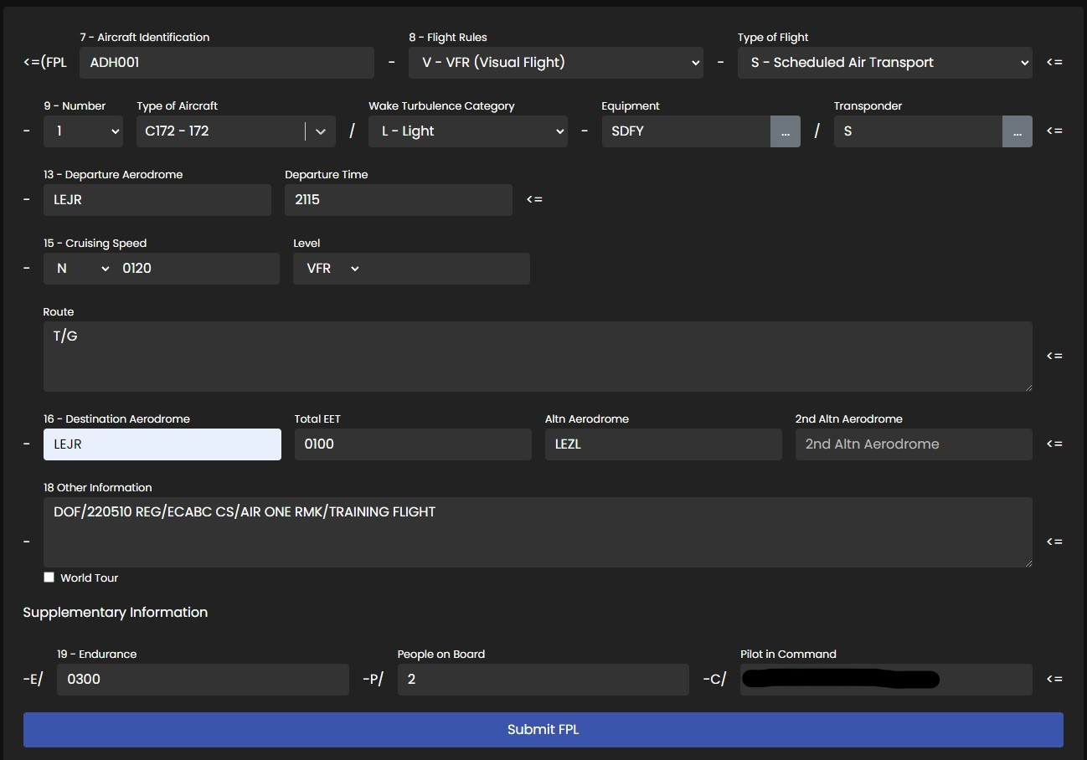Focus the Pilot in Command field
Screen dimensions: 1087x760
coord(886,680)
